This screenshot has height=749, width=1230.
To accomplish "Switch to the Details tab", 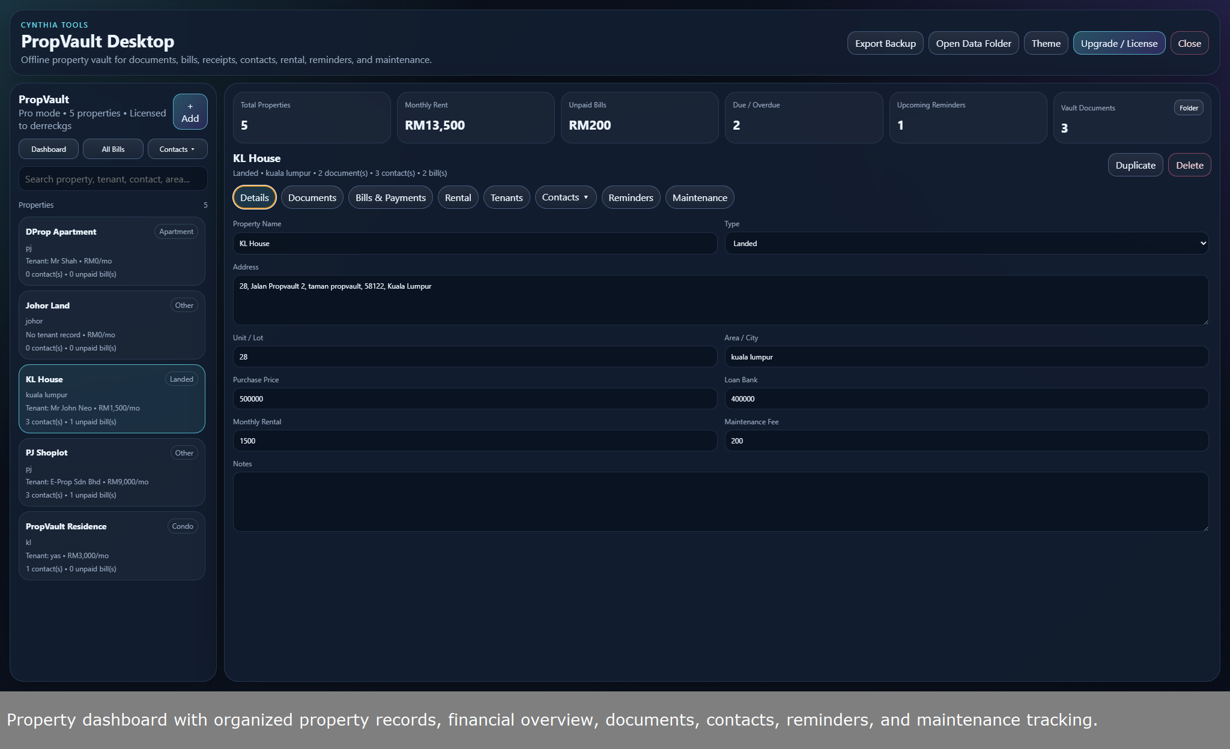I will tap(255, 197).
